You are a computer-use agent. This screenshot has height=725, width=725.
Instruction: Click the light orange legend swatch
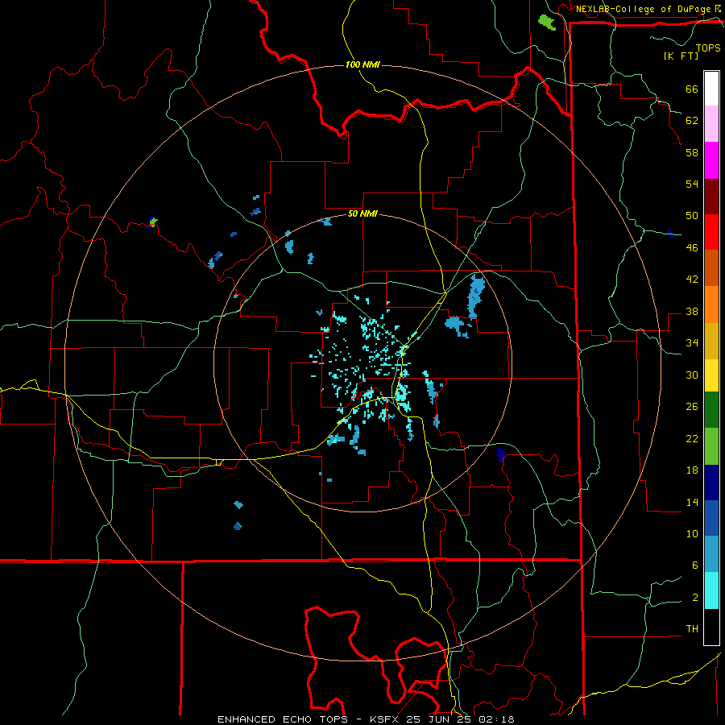(711, 304)
